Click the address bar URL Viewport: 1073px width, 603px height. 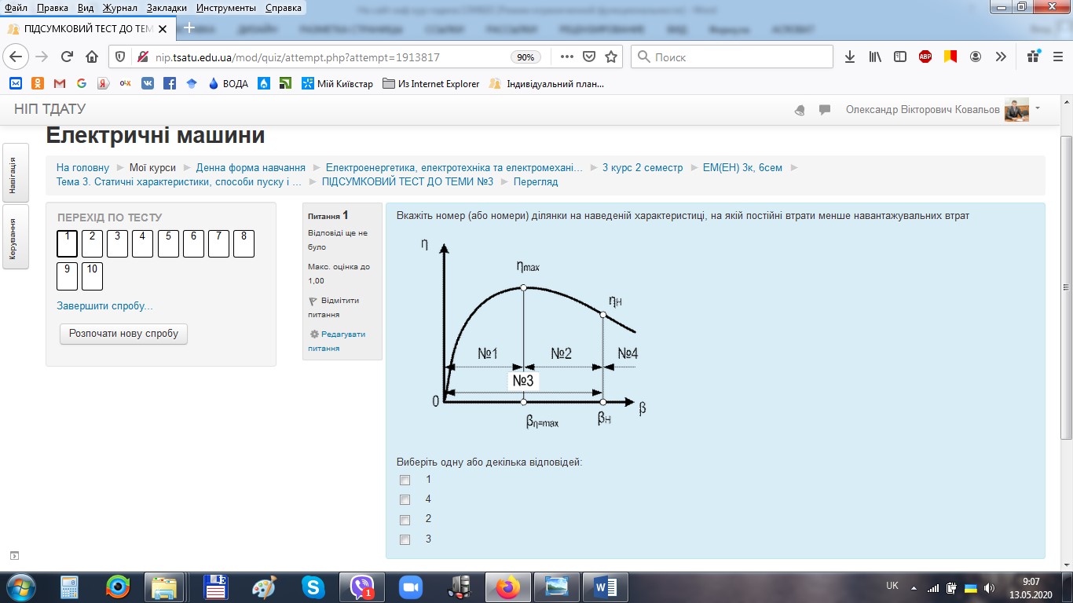point(298,57)
